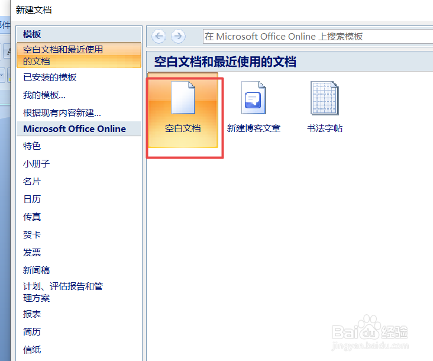This screenshot has width=433, height=361.
Task: Select 特色 under Microsoft Office Online
Action: [32, 146]
